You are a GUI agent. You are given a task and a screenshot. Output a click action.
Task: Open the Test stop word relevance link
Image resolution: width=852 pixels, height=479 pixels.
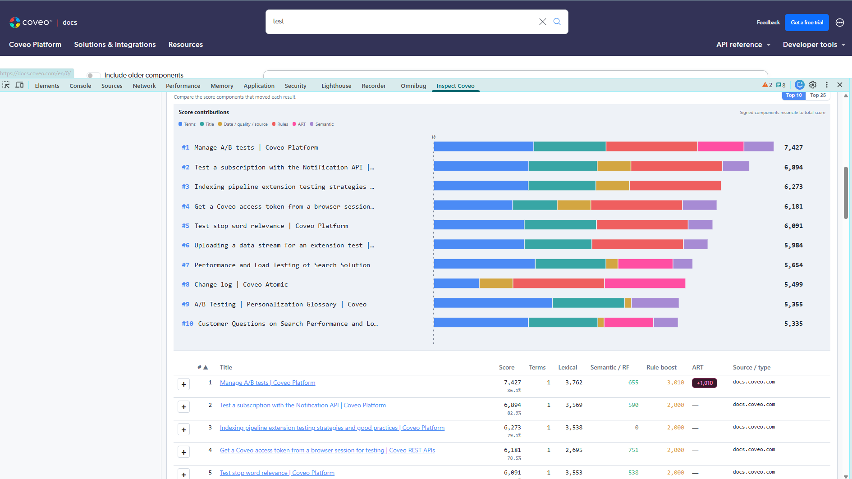277,473
